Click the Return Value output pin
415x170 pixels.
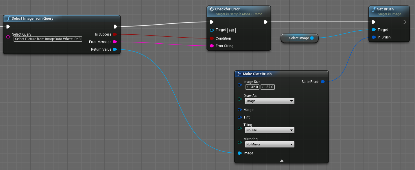(x=115, y=49)
